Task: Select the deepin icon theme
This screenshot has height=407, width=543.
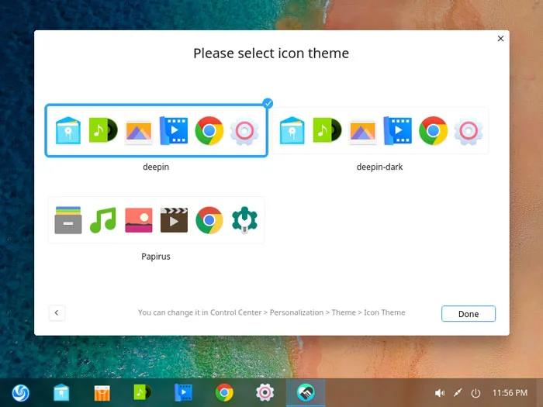Action: [156, 131]
